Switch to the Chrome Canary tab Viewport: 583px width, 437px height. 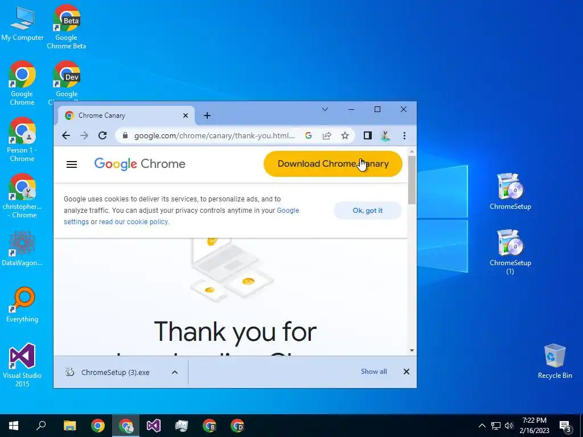tap(126, 116)
